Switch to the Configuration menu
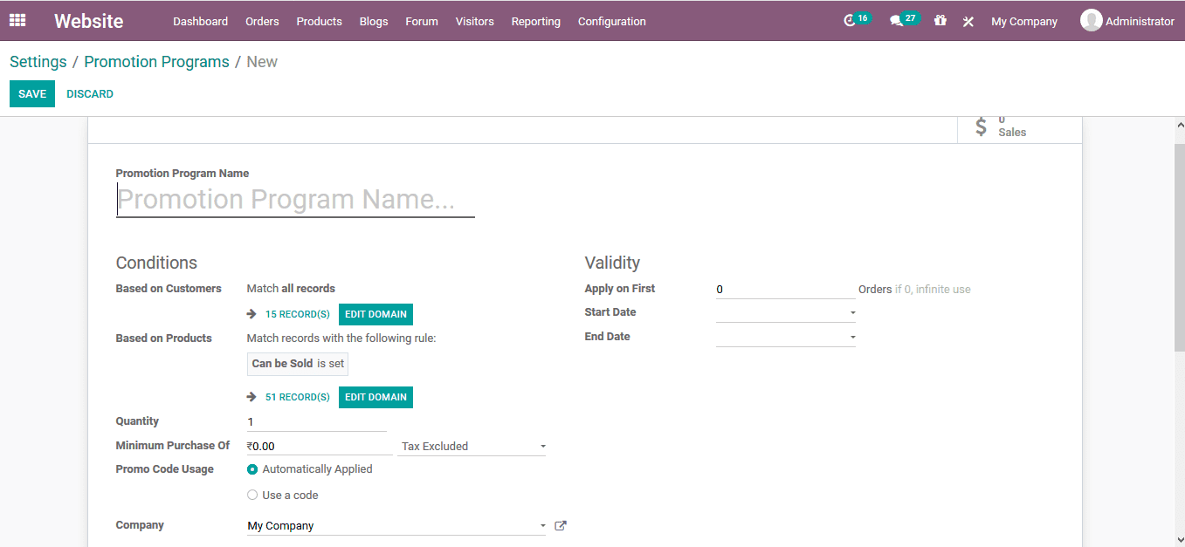 coord(611,21)
